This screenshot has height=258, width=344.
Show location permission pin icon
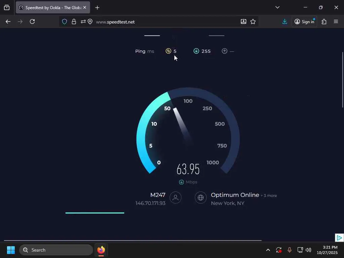[90, 21]
